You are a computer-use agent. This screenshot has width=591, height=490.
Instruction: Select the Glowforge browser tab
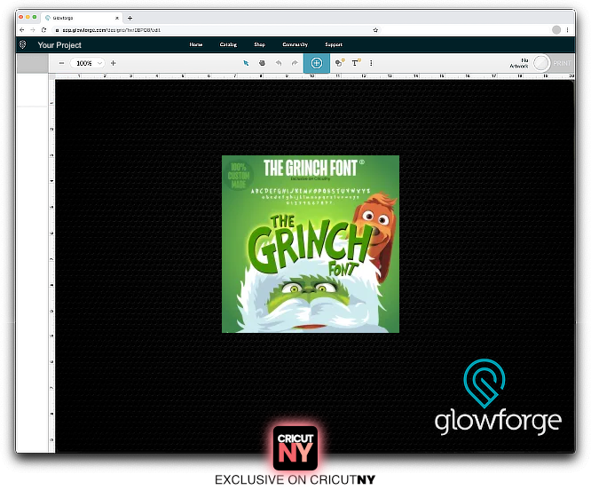click(81, 18)
